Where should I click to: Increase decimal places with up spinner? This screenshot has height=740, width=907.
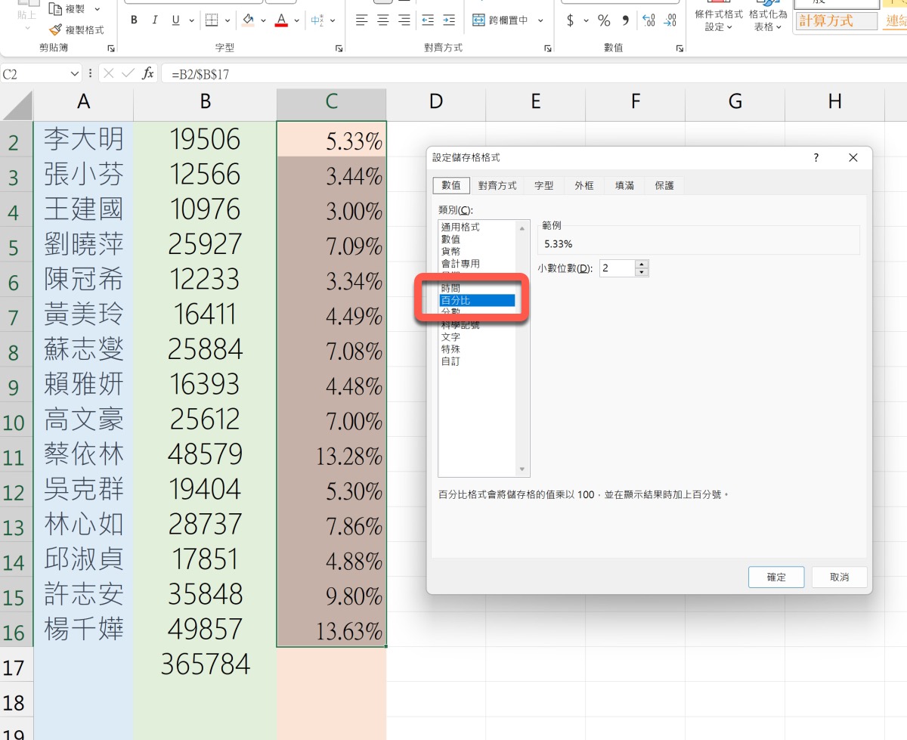642,264
